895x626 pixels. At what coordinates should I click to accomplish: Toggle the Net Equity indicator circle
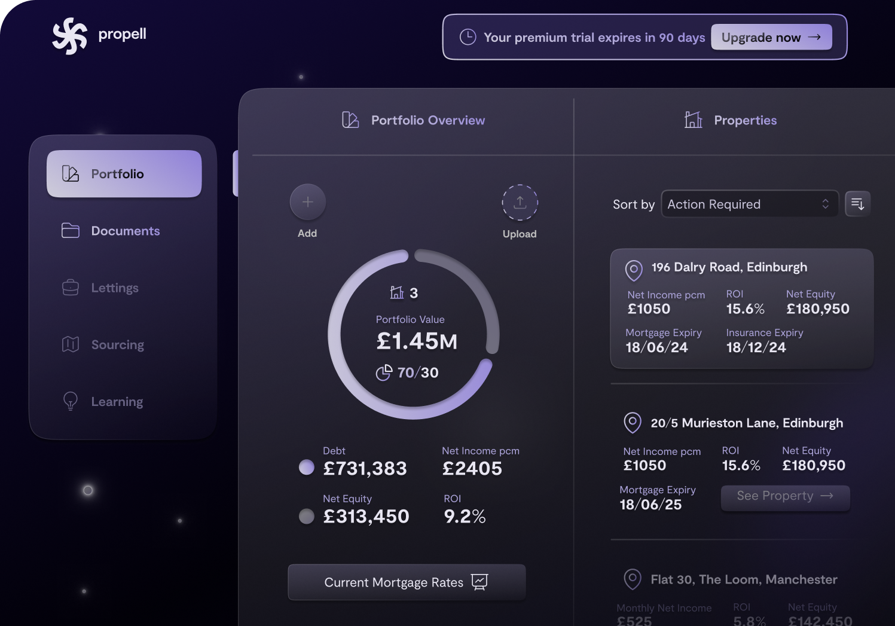(x=306, y=515)
